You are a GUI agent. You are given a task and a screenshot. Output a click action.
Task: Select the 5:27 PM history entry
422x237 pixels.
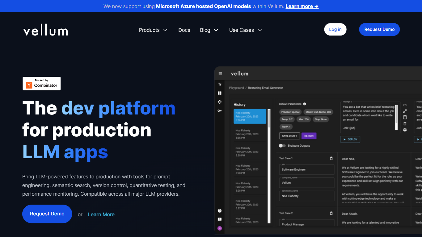pyautogui.click(x=250, y=204)
